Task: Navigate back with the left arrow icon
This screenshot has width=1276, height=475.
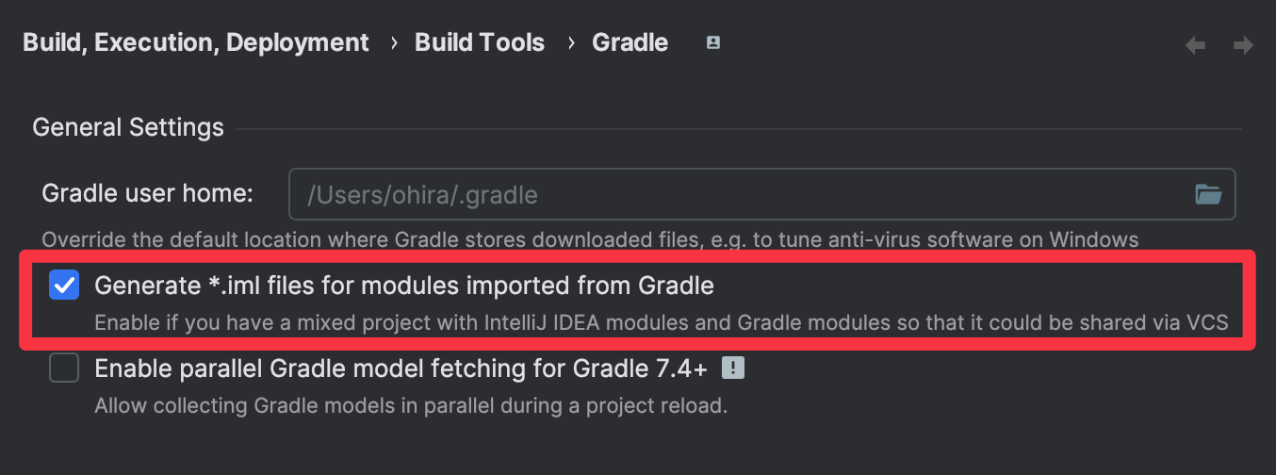Action: coord(1195,44)
